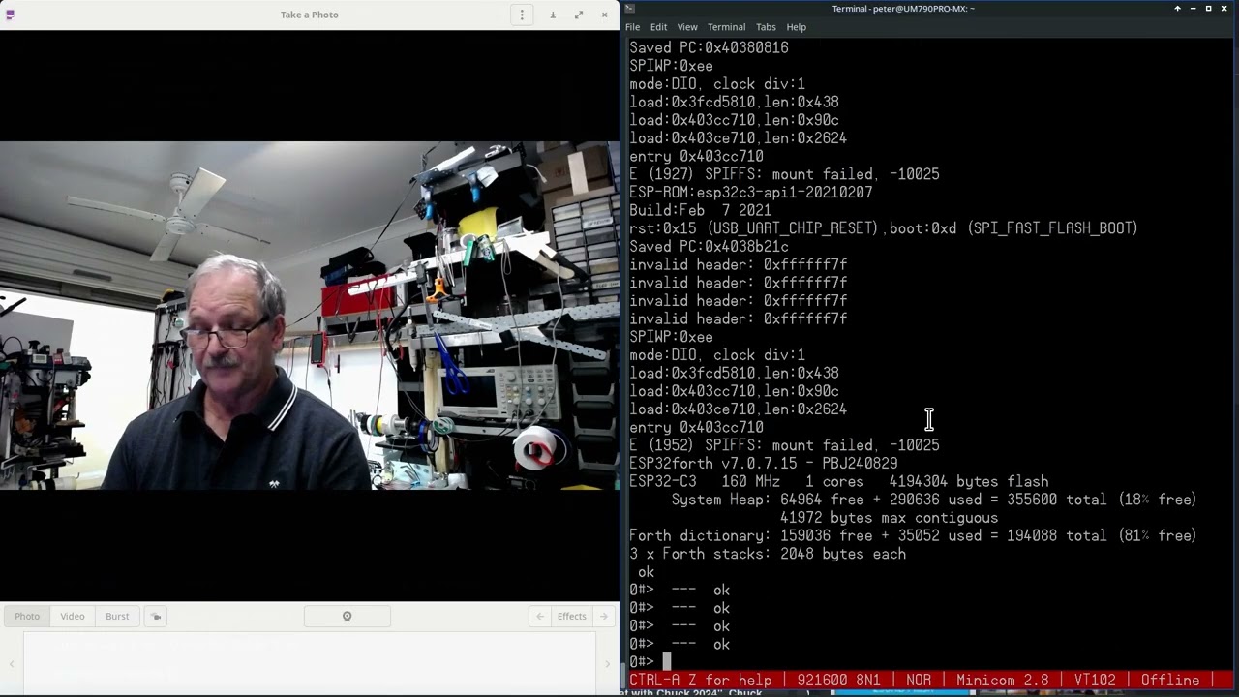Click the 'Forth dictionary: 159036 free' line
This screenshot has height=697, width=1239.
click(913, 535)
